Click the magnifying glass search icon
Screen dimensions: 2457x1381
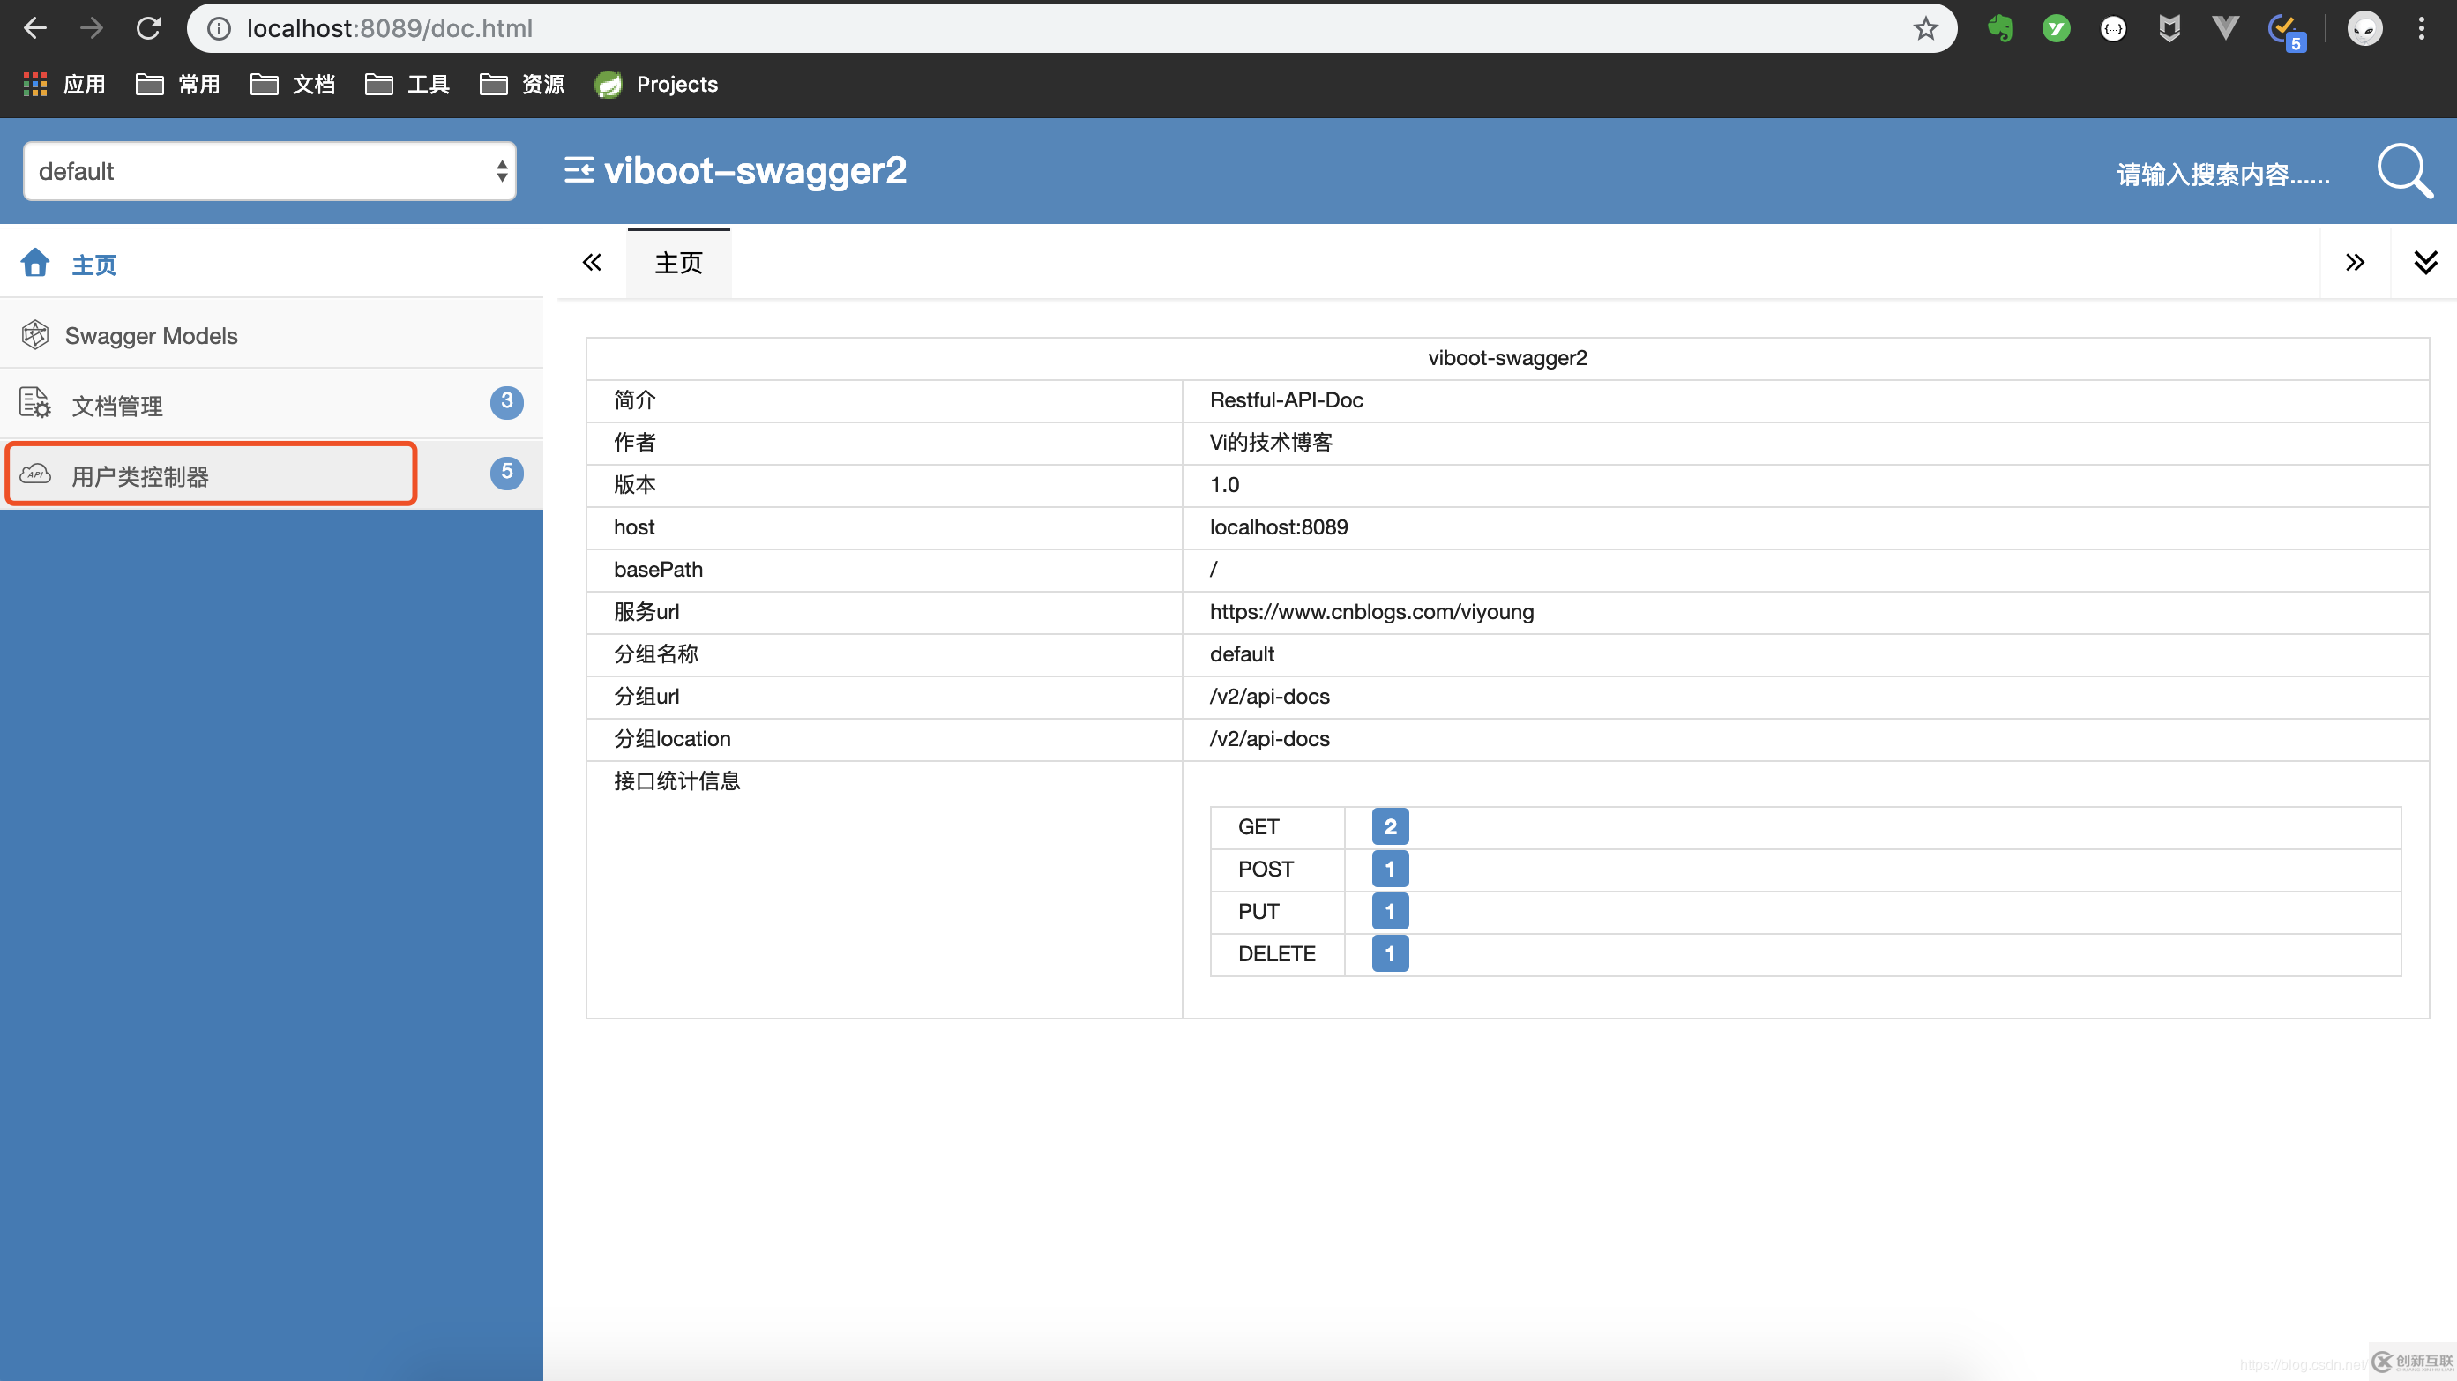pyautogui.click(x=2403, y=172)
